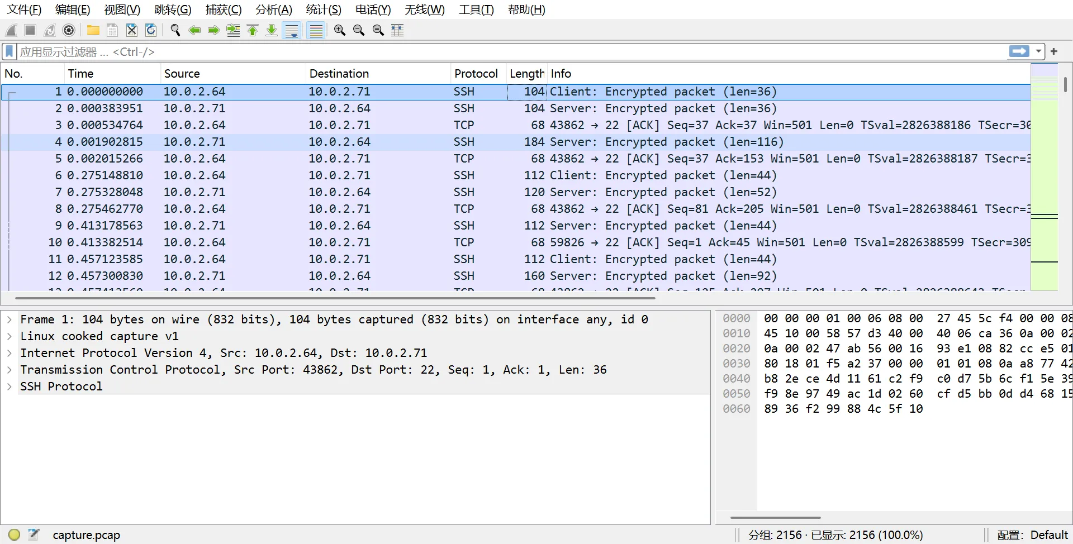Viewport: 1073px width, 544px height.
Task: Open the 统计(S) menu
Action: click(x=323, y=9)
